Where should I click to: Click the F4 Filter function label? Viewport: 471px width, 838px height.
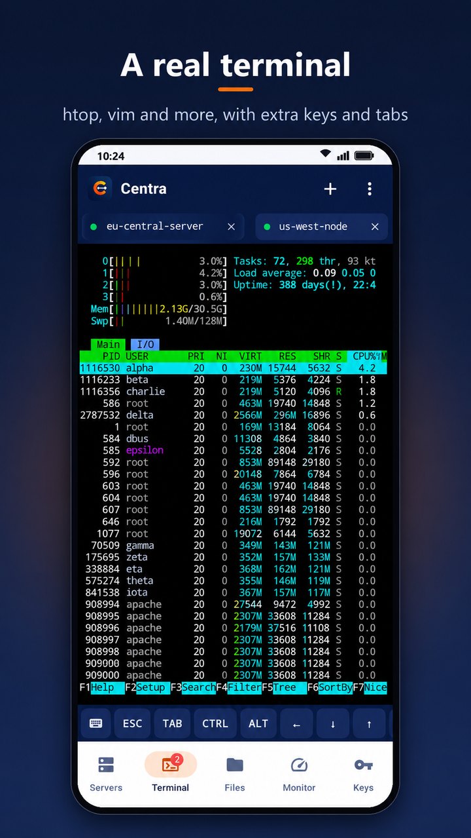point(239,687)
